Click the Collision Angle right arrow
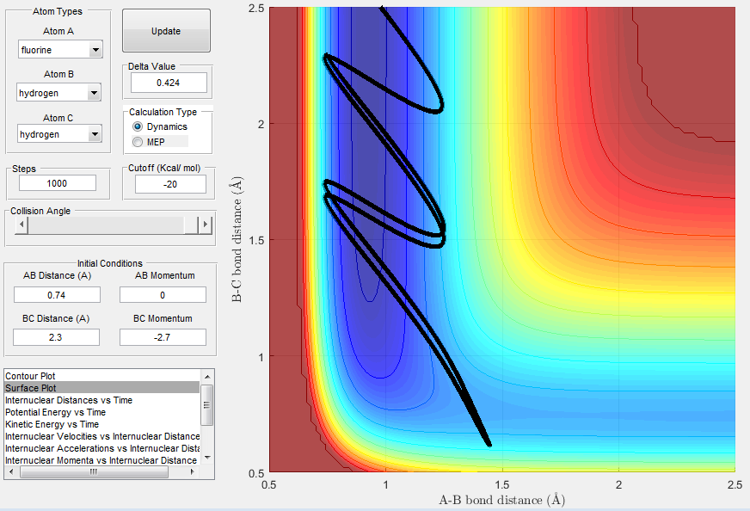This screenshot has height=511, width=750. pyautogui.click(x=206, y=225)
